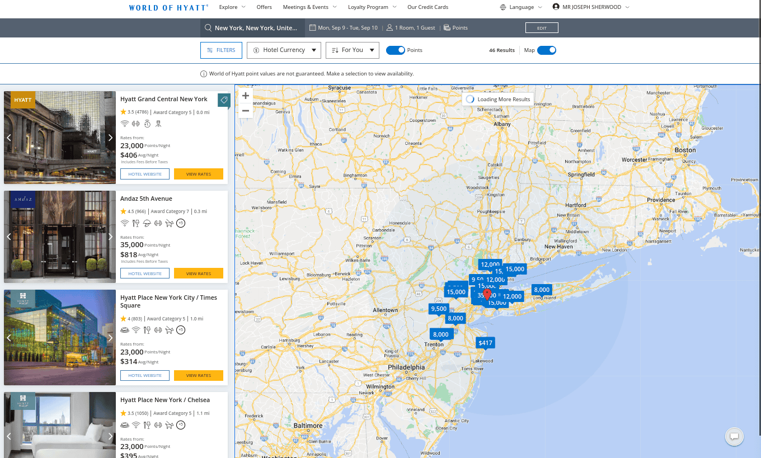Click concierge icon for Hyatt Grand Central
The width and height of the screenshot is (761, 458).
pos(158,124)
